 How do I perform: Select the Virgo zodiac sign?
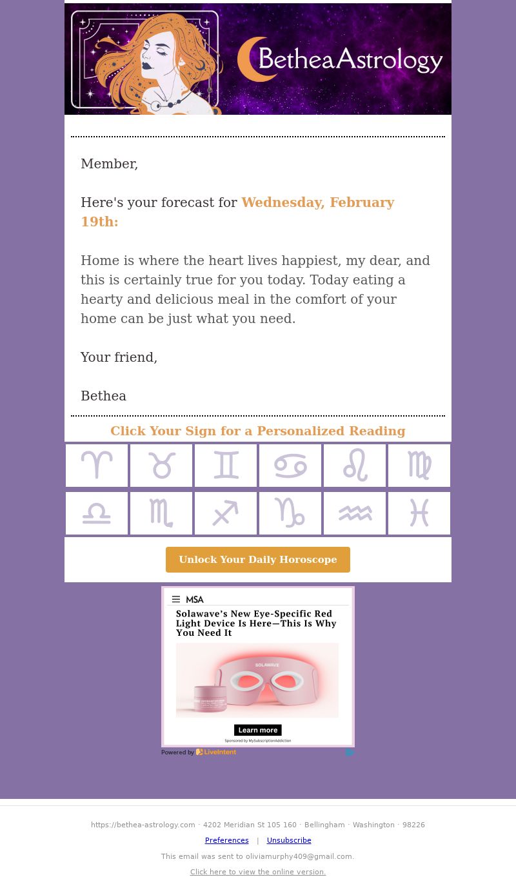click(419, 466)
